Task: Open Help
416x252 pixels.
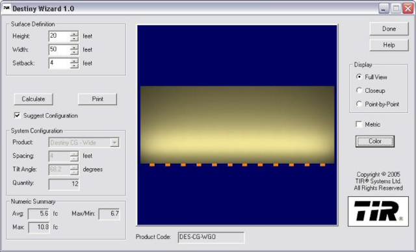Action: (x=389, y=45)
